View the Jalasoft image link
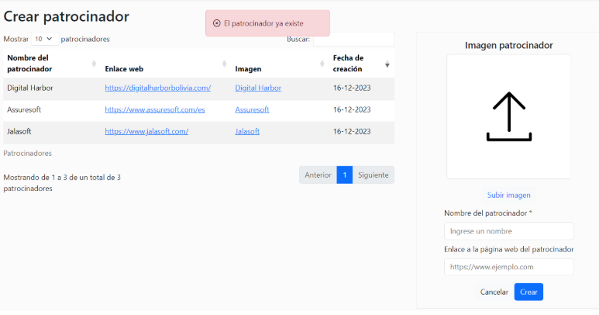The image size is (599, 315). [248, 131]
